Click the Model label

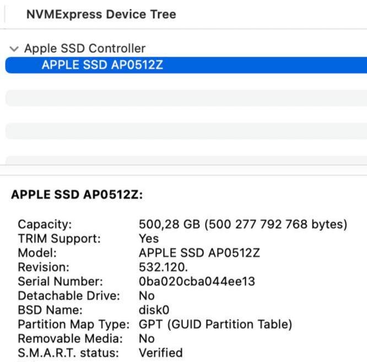37,253
